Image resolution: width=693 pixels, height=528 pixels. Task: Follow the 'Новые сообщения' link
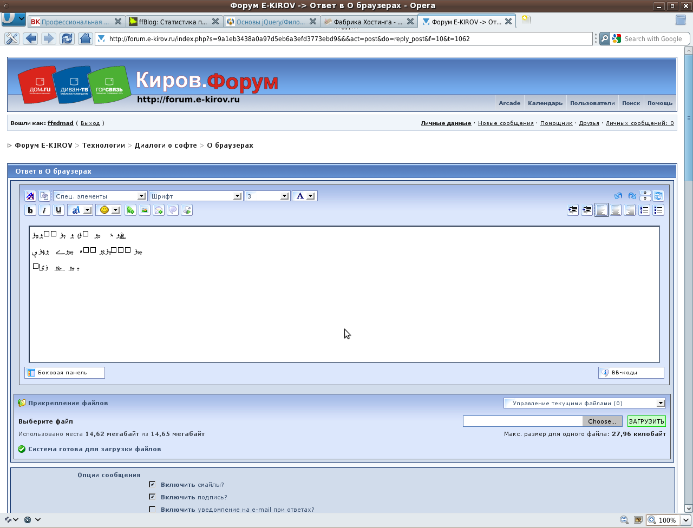click(x=506, y=123)
